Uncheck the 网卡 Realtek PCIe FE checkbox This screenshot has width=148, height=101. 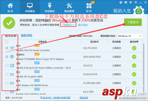point(7,48)
